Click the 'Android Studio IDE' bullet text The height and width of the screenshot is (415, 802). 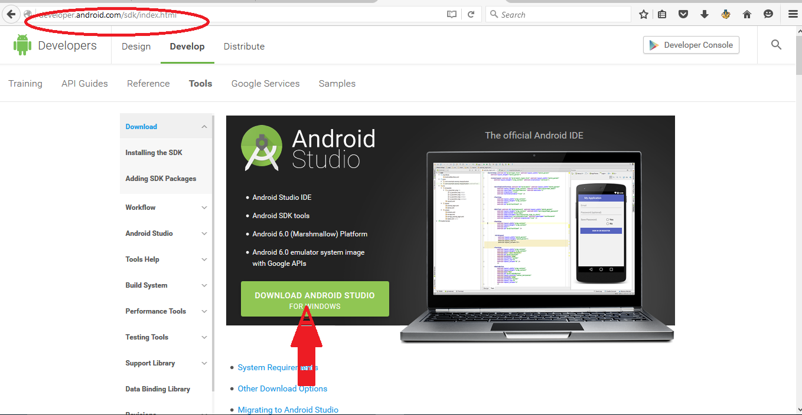(x=282, y=197)
